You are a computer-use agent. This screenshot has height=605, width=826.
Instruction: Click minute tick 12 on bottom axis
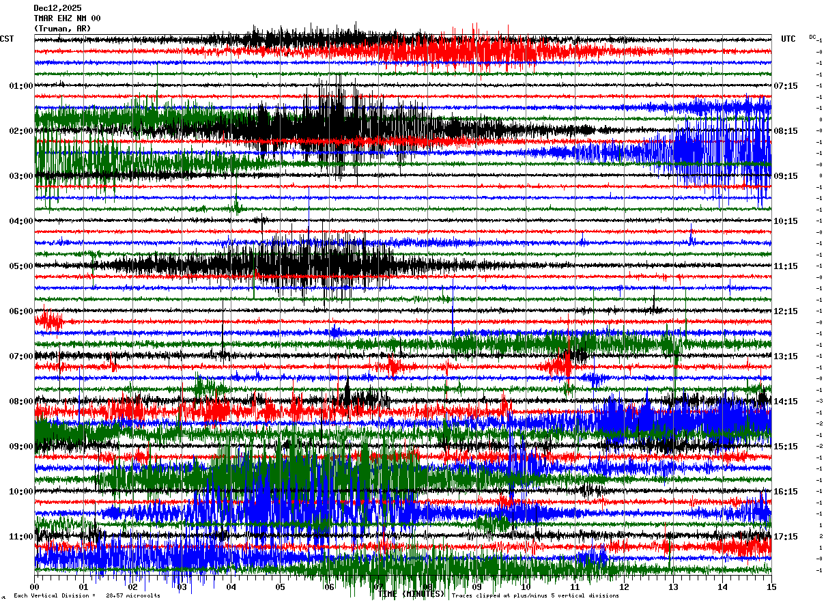624,587
